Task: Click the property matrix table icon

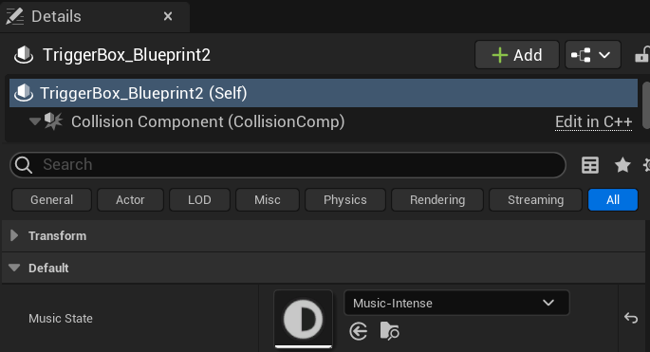Action: click(x=590, y=165)
